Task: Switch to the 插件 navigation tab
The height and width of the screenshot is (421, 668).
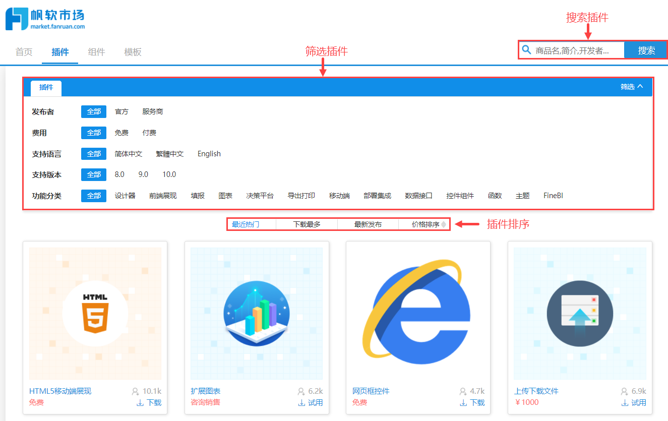Action: (x=60, y=51)
